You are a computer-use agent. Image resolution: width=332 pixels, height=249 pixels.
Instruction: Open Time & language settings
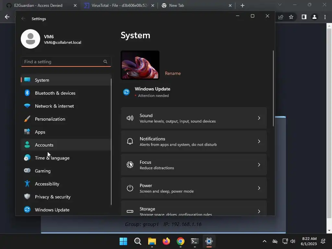point(66,158)
